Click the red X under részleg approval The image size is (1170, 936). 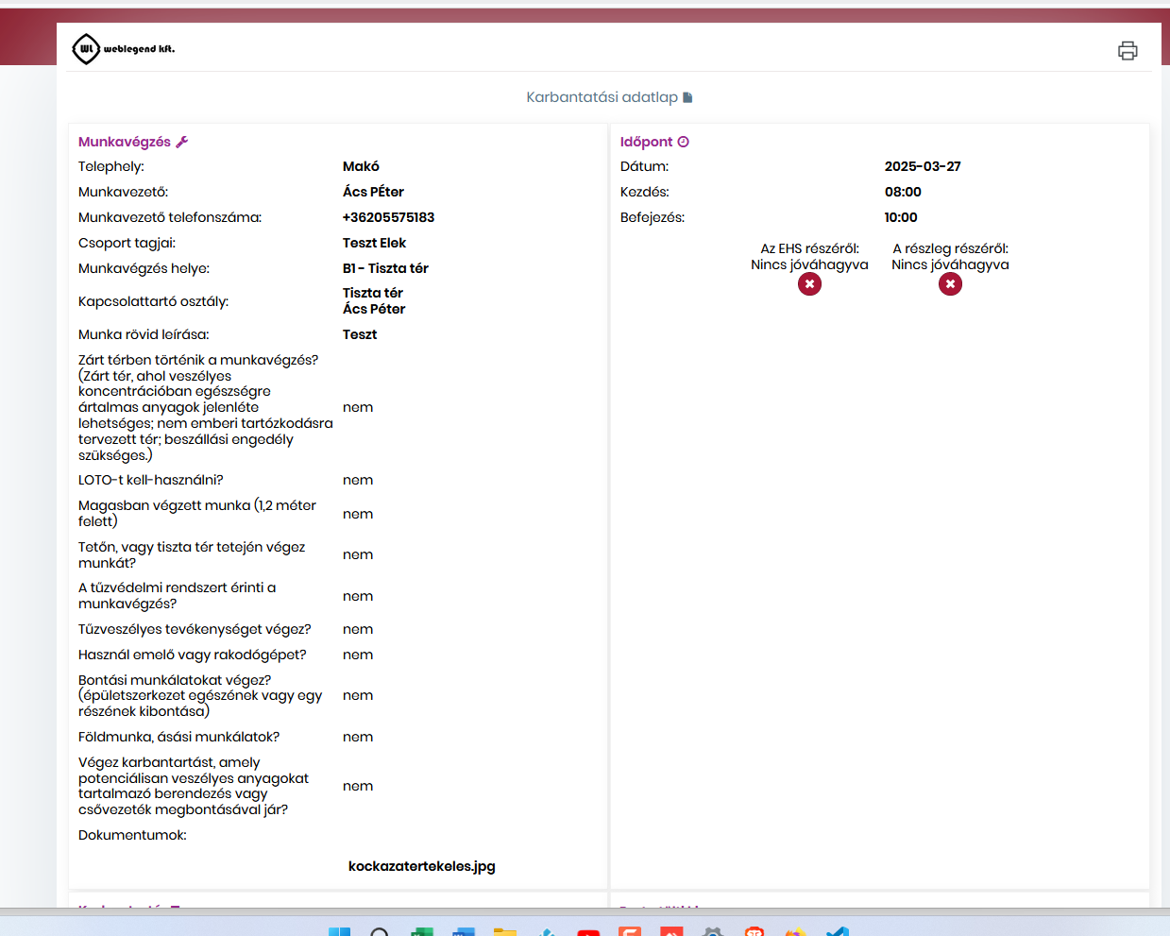pos(950,284)
